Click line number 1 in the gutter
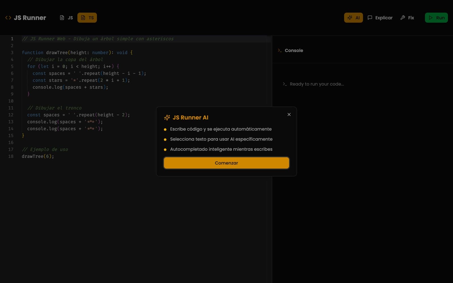The width and height of the screenshot is (453, 283). [x=12, y=39]
